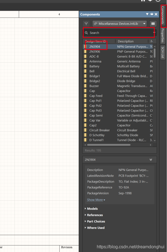Select the Cap Pol3 component

click(118, 111)
